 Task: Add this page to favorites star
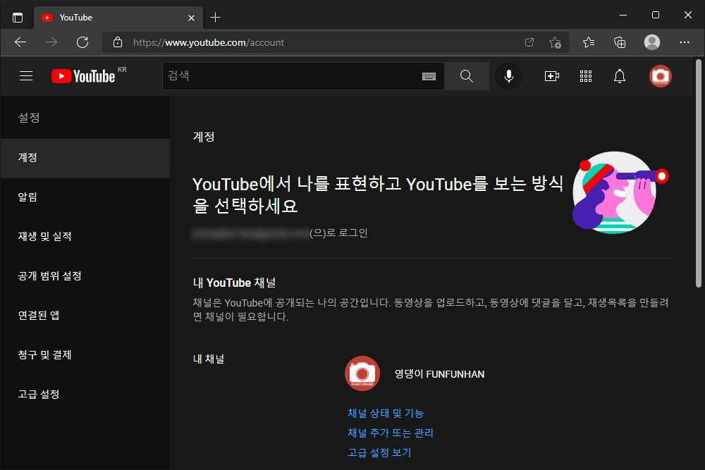pos(556,42)
